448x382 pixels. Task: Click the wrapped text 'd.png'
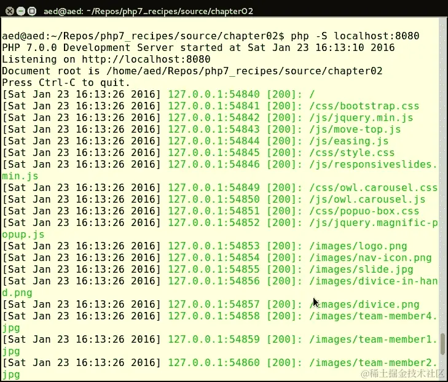tap(17, 293)
